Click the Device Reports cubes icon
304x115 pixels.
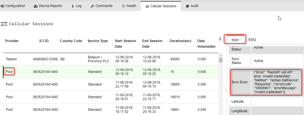36,6
